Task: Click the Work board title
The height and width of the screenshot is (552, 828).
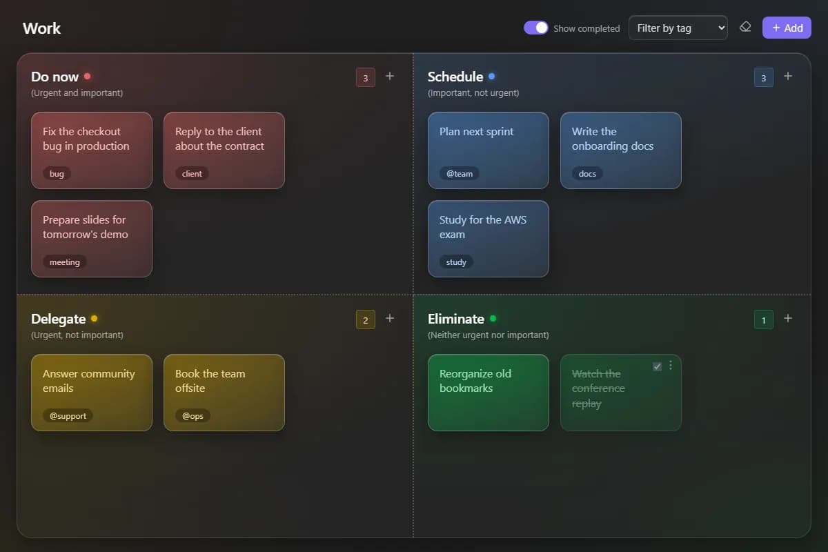Action: coord(41,28)
